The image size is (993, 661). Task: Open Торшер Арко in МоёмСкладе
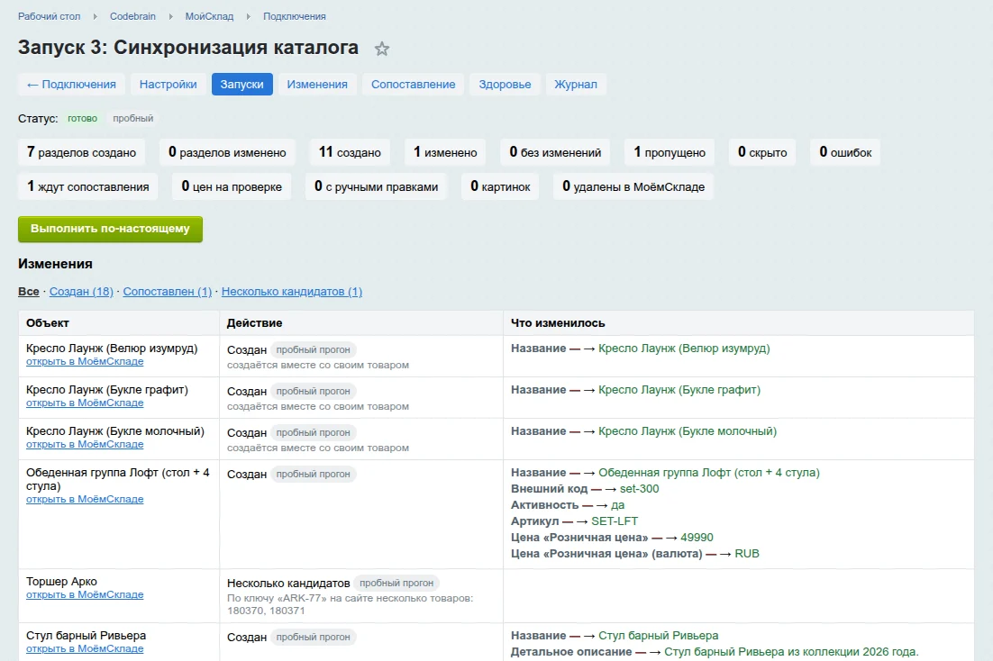[x=85, y=594]
